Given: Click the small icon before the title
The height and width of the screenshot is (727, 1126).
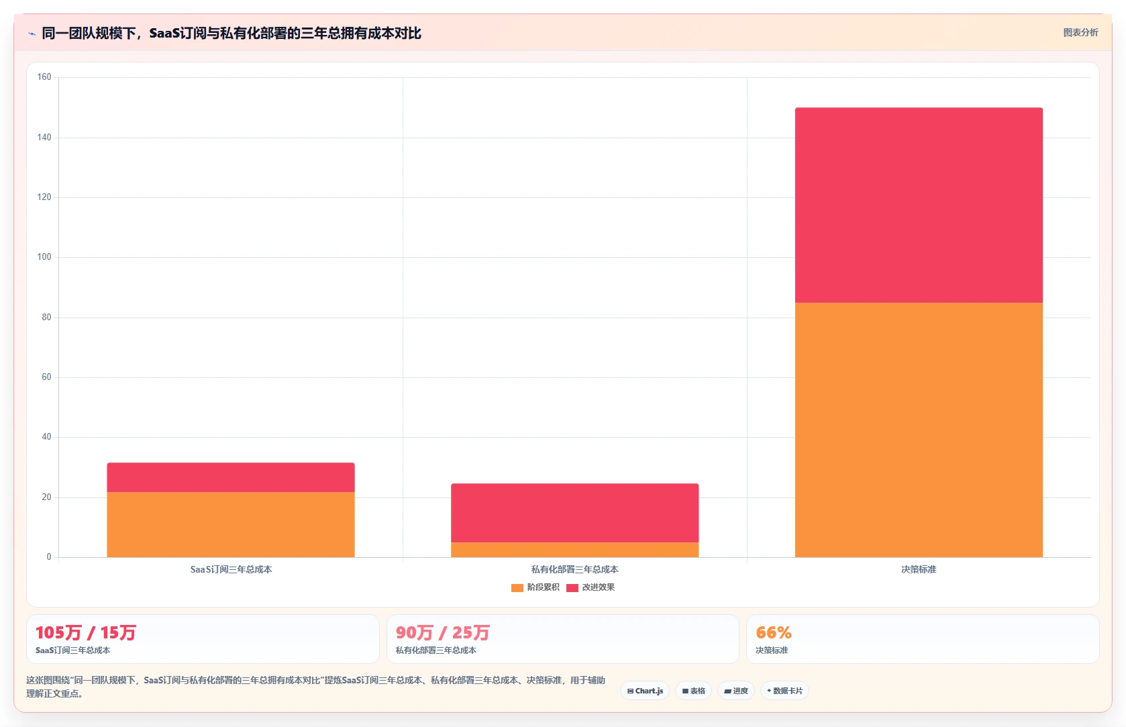Looking at the screenshot, I should [x=32, y=34].
